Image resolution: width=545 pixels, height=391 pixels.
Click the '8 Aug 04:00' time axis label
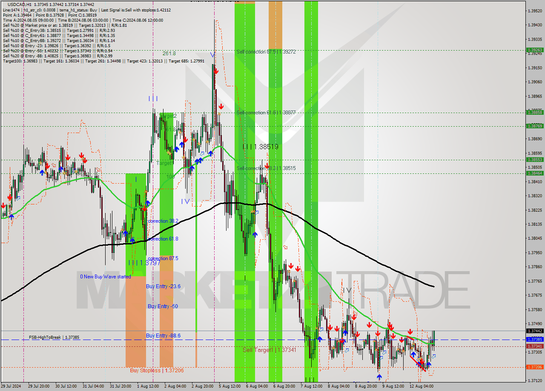coord(338,386)
